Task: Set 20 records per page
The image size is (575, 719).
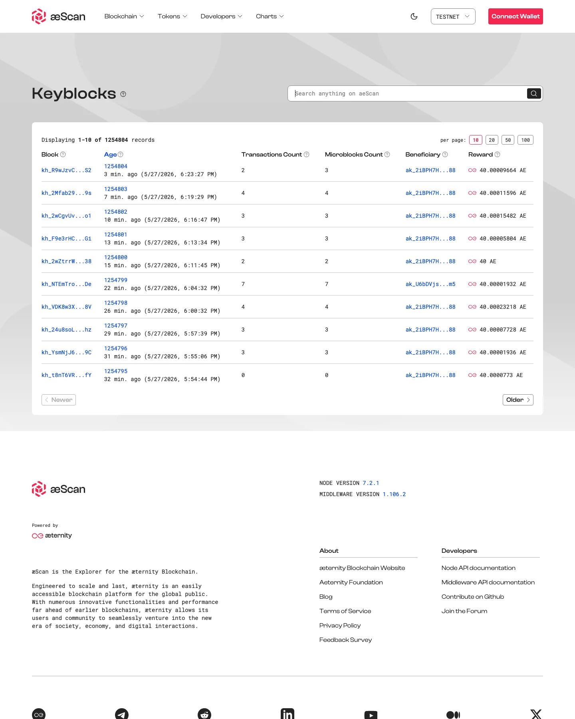Action: pos(492,140)
